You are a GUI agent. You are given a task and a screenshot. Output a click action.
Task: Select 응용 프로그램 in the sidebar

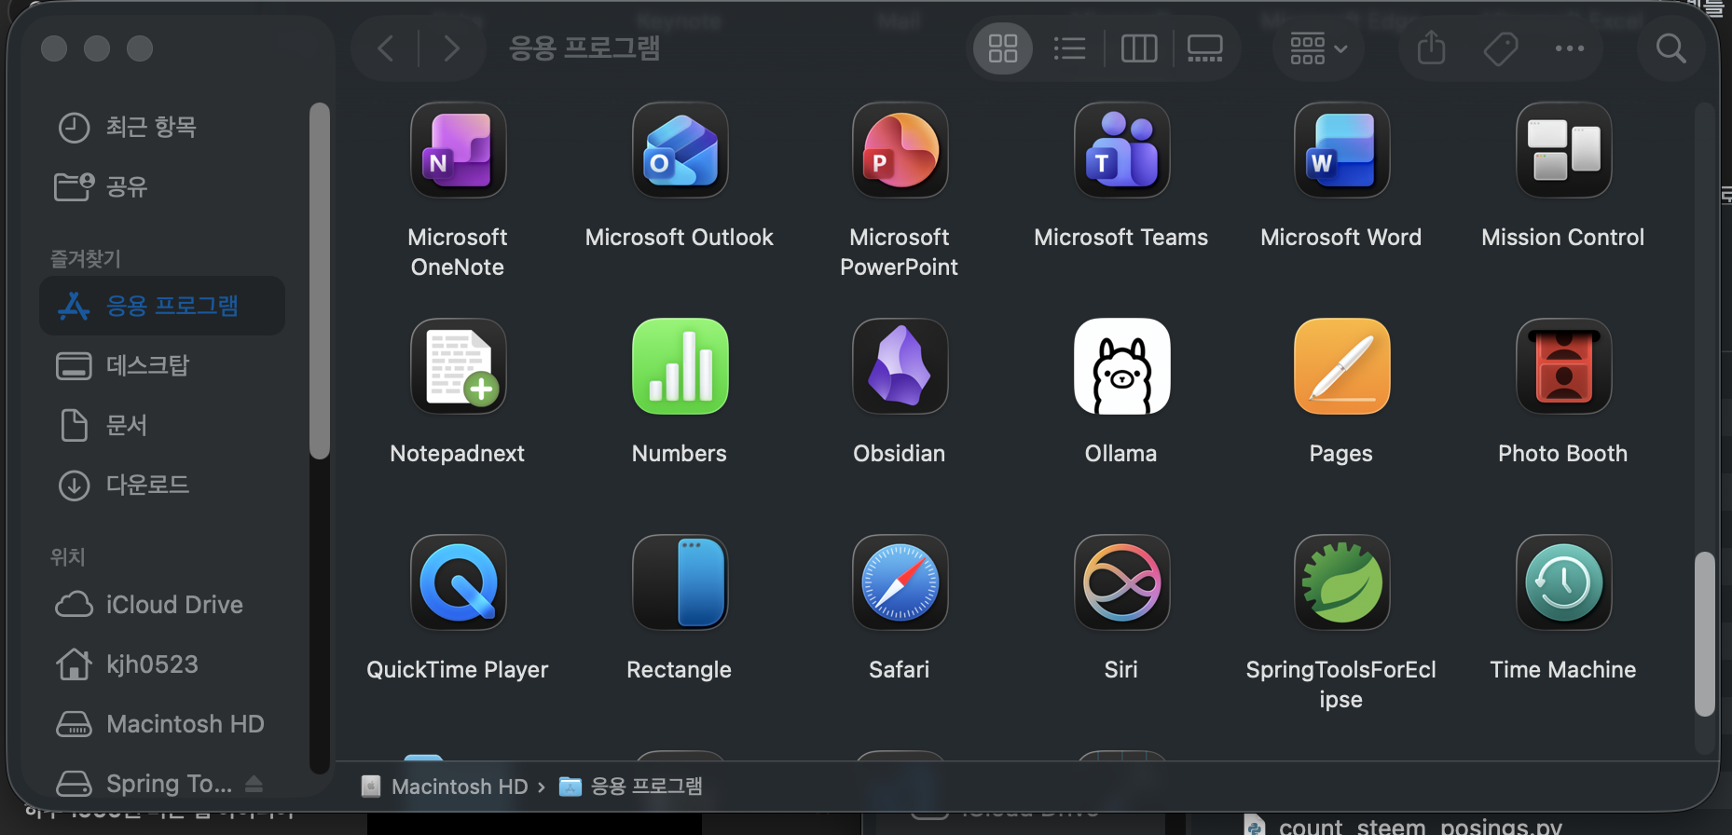pyautogui.click(x=162, y=306)
